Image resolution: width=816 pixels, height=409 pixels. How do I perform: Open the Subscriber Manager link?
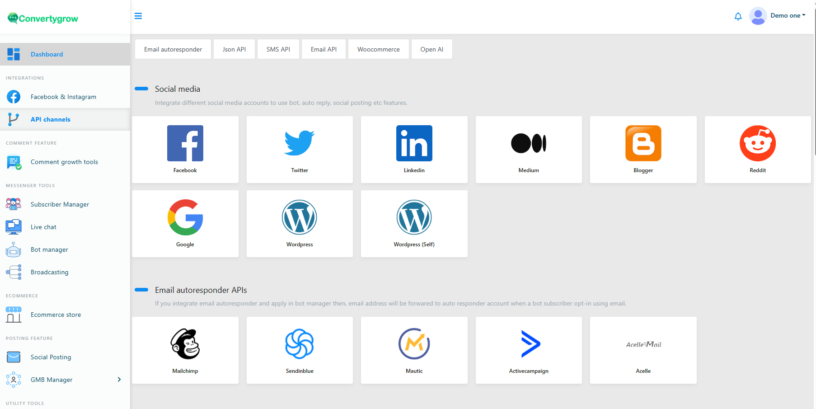(x=60, y=204)
